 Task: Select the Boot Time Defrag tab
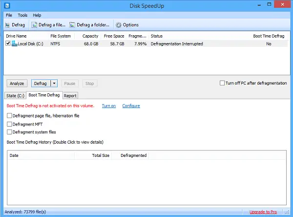44,95
